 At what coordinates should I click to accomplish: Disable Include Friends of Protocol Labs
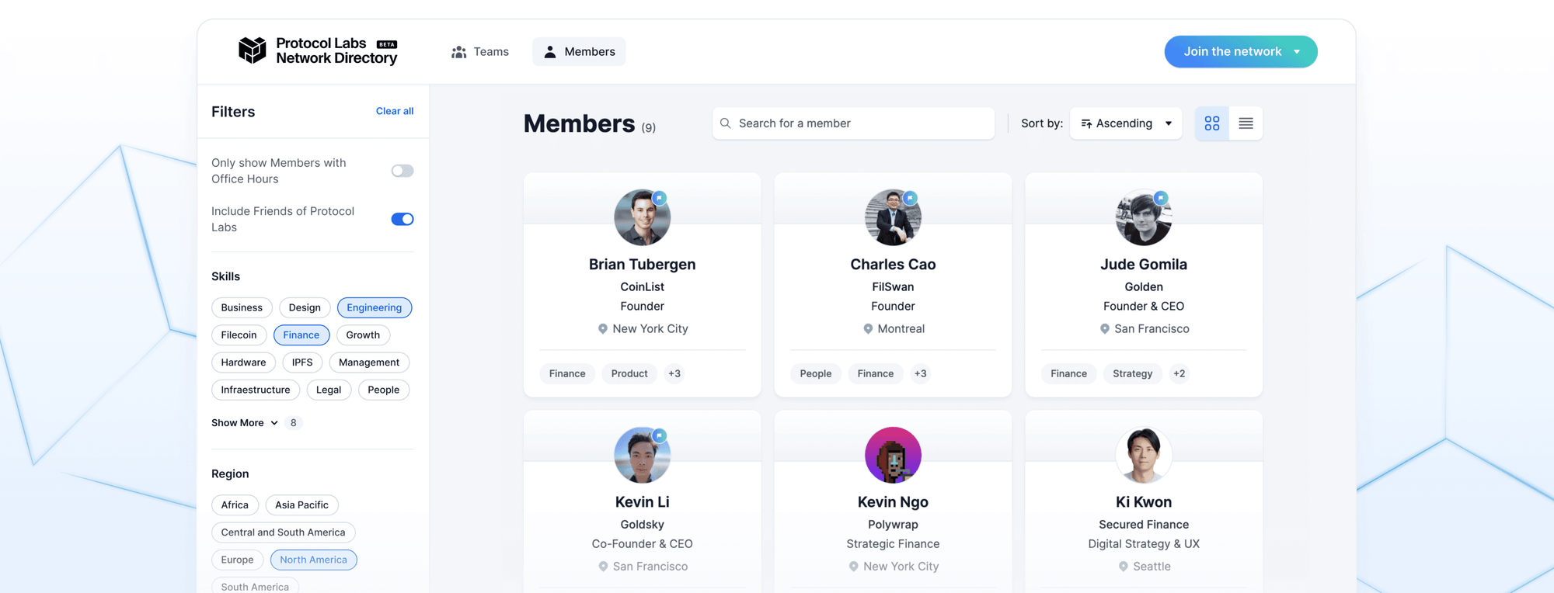click(402, 219)
